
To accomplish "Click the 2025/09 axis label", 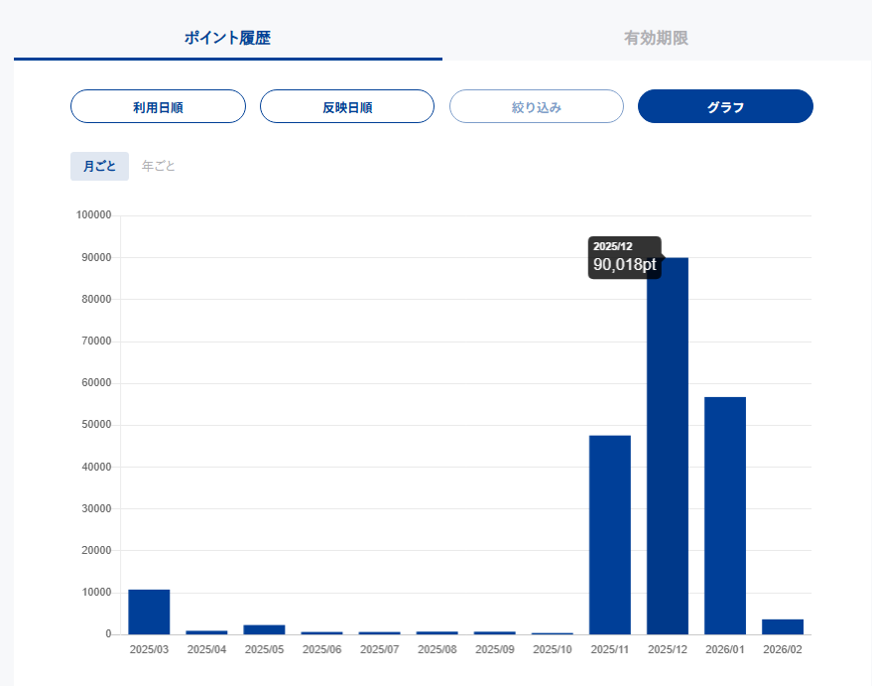I will [x=495, y=649].
